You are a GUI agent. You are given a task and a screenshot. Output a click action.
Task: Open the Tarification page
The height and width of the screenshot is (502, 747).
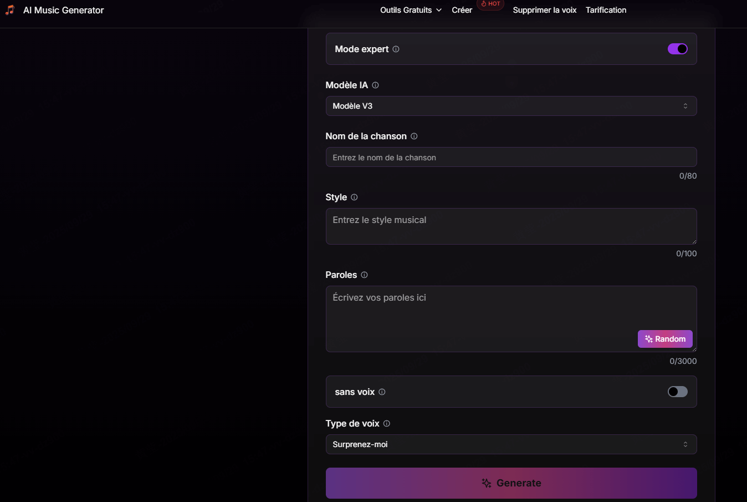click(606, 10)
